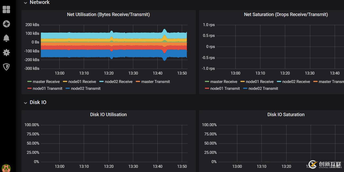Click the 25.00% axis label in Disk IO Saturation

coord(210,153)
